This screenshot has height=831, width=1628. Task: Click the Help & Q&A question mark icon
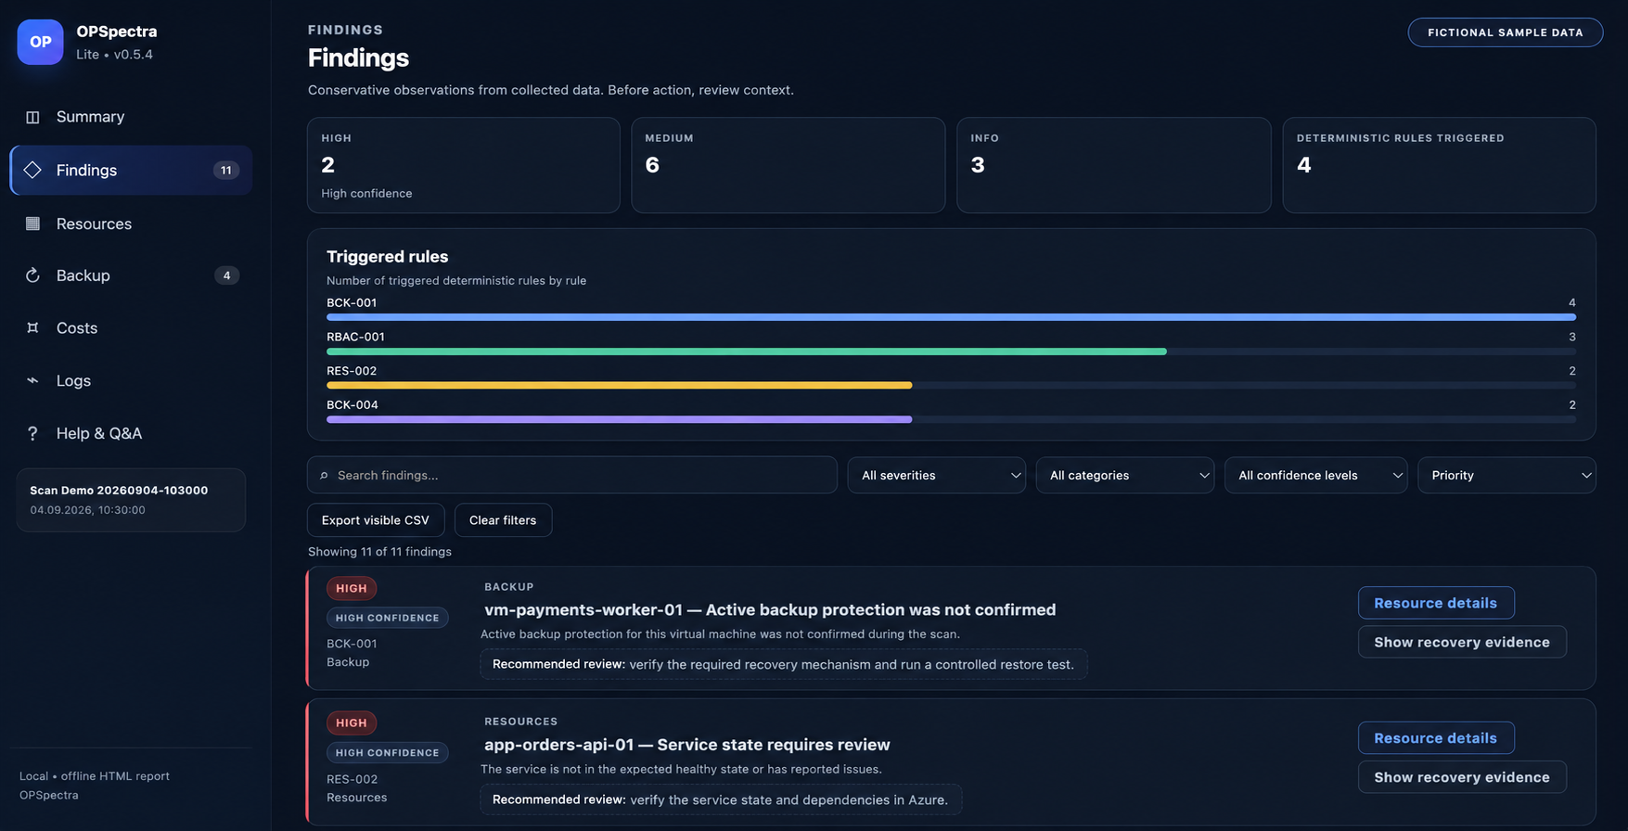pyautogui.click(x=32, y=433)
